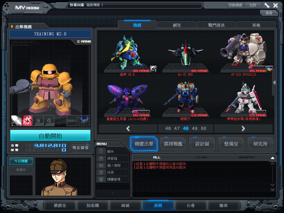The image size is (284, 213).
Task: Select the GP-02A PHYSALIS unit
Action: tap(244, 54)
